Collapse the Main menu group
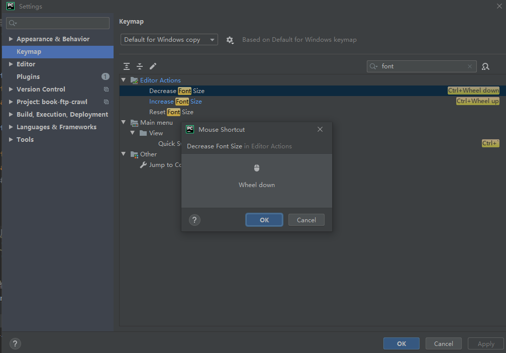 click(124, 122)
